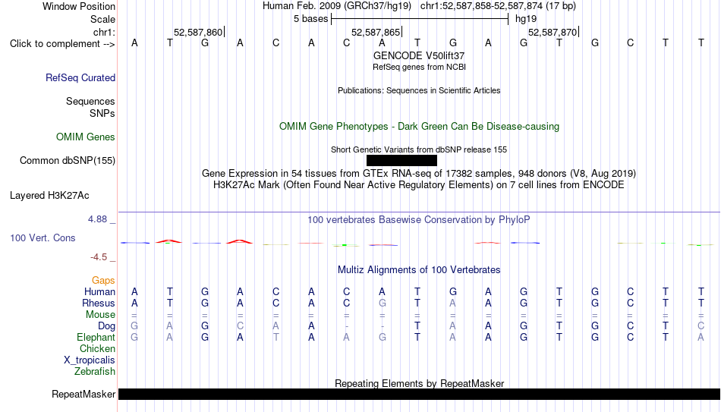Open the OMIM Genes track label
This screenshot has width=721, height=412.
click(86, 137)
